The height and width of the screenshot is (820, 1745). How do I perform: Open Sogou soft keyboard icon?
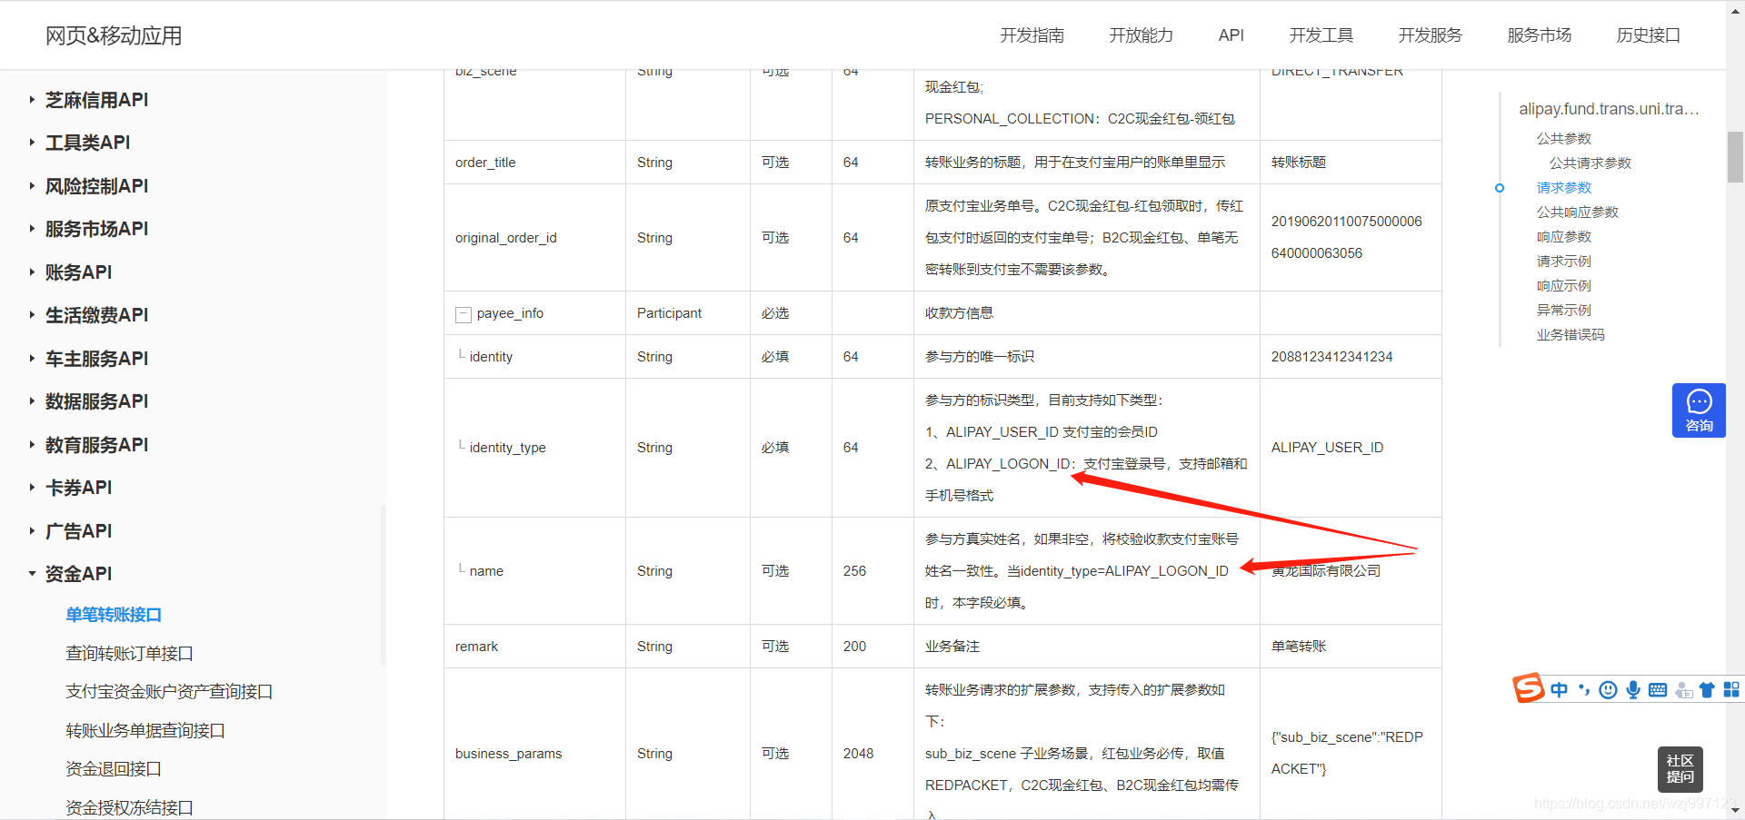(1658, 690)
